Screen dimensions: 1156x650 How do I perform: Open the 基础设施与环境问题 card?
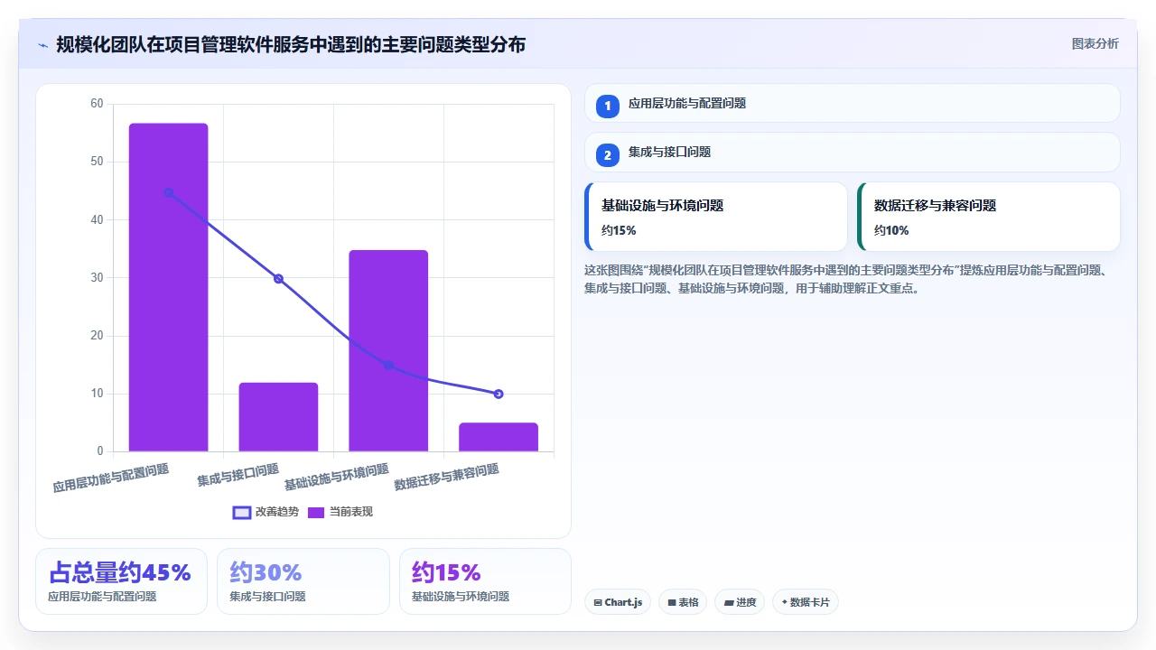tap(716, 217)
